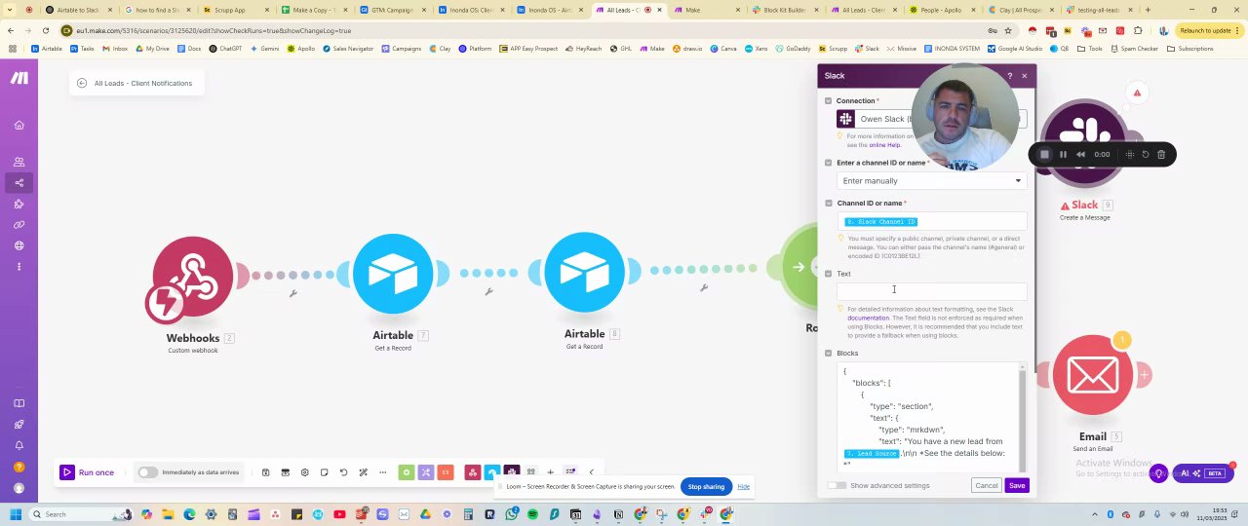Click save scenario icon in bottom toolbar
The height and width of the screenshot is (526, 1248).
pos(265,472)
